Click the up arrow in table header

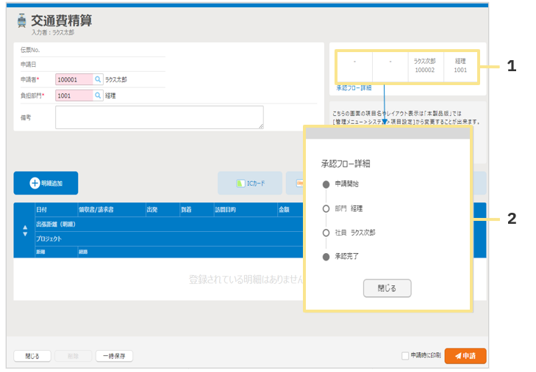tap(25, 226)
